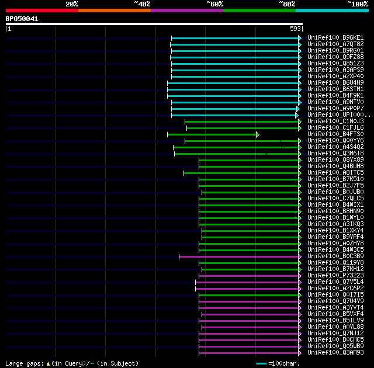Click the start tick of the B0C3B9 alignment
Viewport: 374px width, 368px height.
coord(179,256)
